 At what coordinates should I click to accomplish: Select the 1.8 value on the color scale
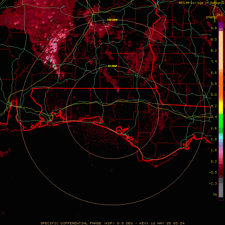214,139
